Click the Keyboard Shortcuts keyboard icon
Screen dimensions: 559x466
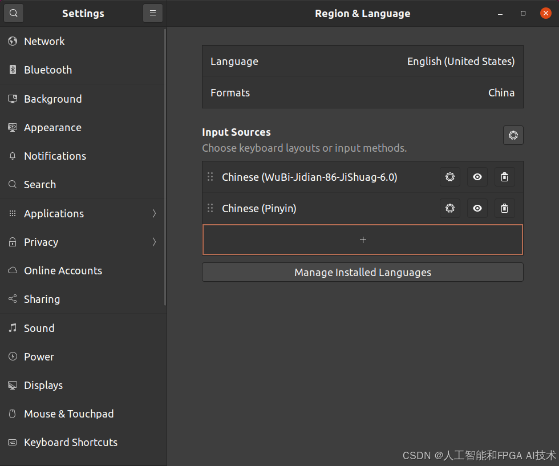pyautogui.click(x=13, y=442)
